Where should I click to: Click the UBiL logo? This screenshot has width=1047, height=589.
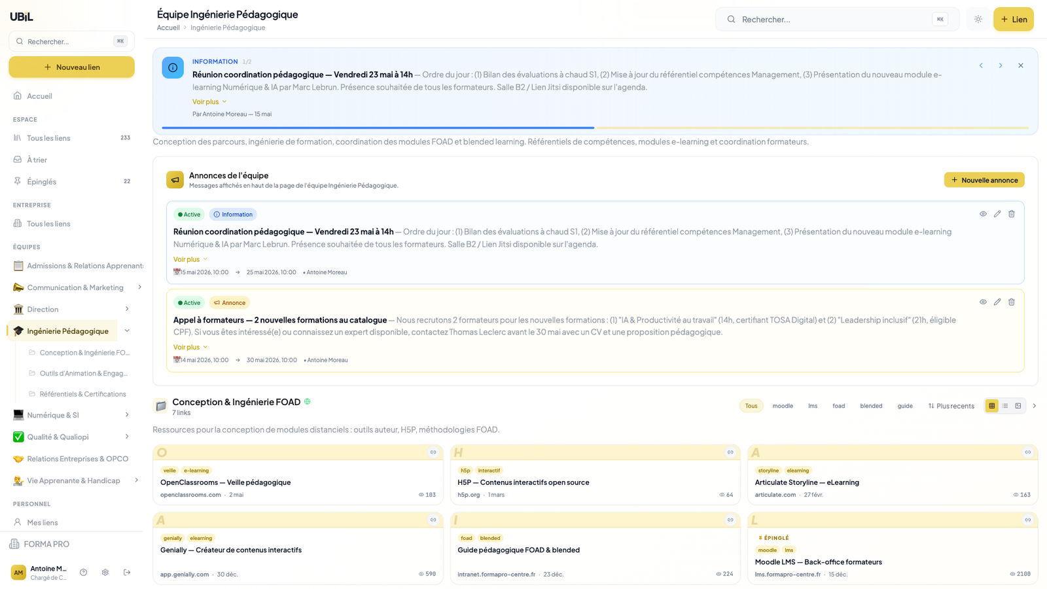[22, 17]
